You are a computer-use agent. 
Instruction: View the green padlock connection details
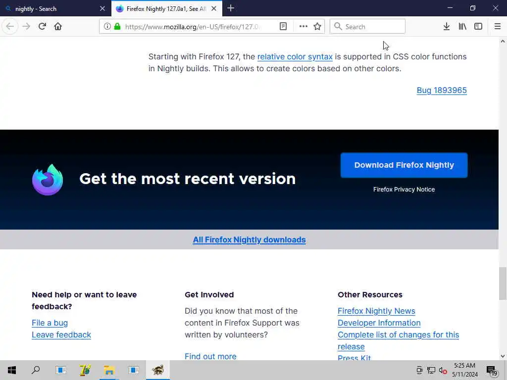coord(117,27)
